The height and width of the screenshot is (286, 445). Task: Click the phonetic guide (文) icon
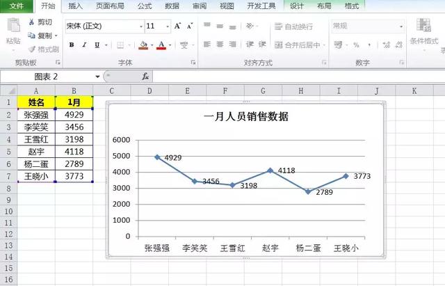(x=184, y=45)
